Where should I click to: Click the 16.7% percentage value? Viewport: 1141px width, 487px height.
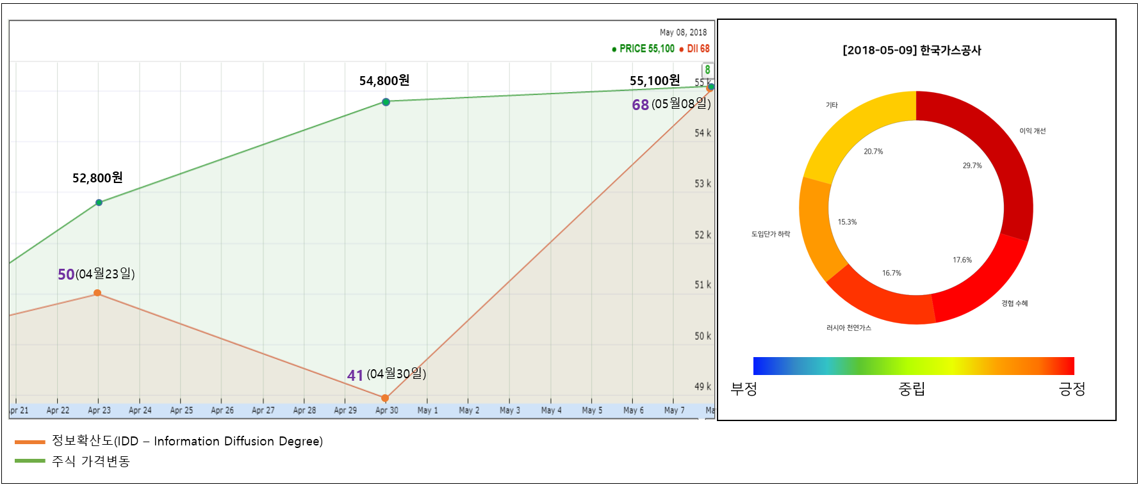(892, 273)
